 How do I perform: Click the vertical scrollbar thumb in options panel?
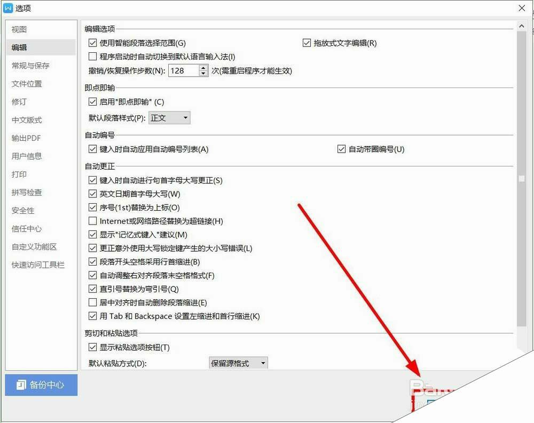521,179
